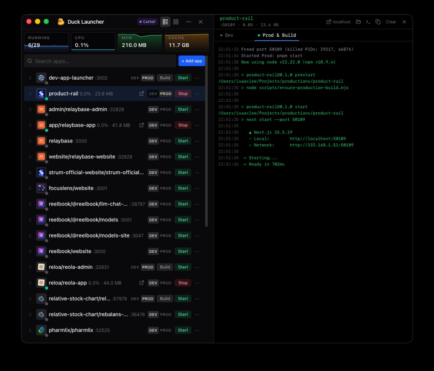The image size is (434, 371).
Task: Open project folder icon in log panel
Action: tap(358, 22)
